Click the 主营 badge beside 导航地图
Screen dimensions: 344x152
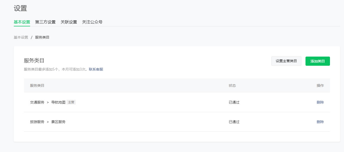pos(71,102)
